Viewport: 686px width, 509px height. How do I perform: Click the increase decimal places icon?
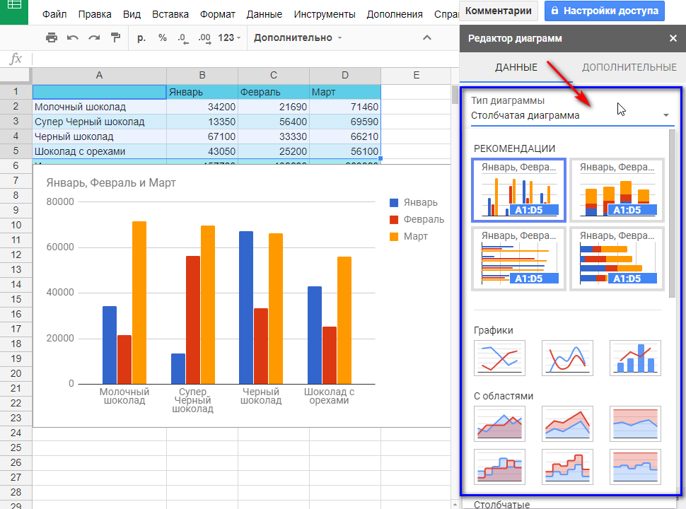204,37
